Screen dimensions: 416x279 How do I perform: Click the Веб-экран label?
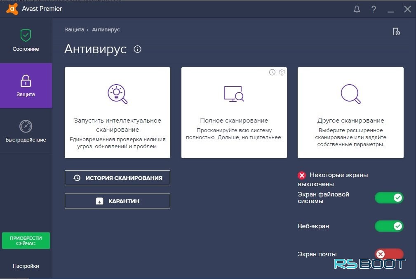tap(313, 226)
